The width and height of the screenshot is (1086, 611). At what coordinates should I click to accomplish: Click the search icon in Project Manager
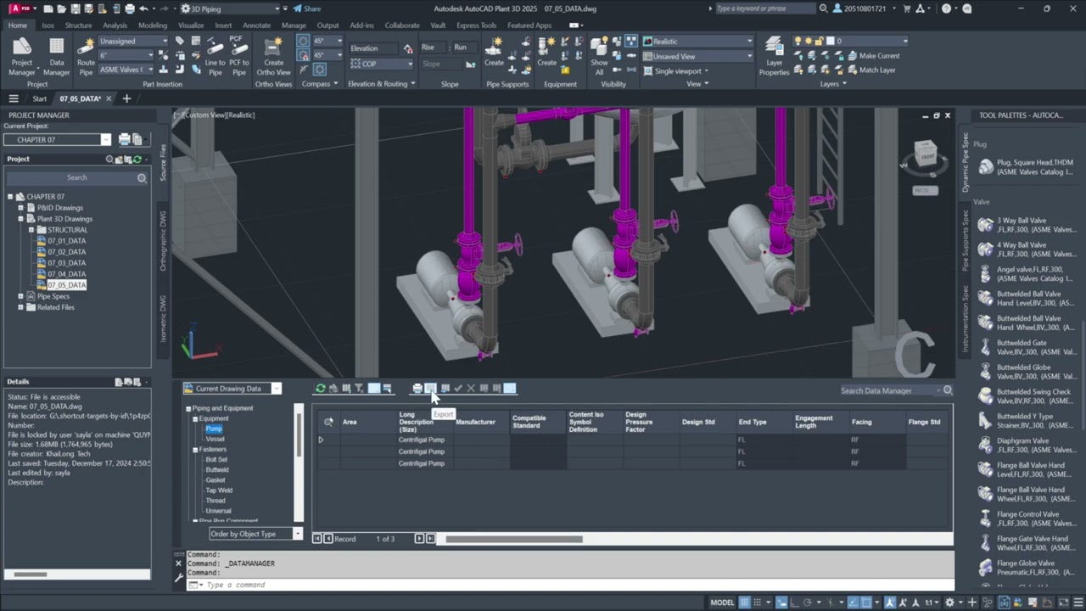point(142,178)
